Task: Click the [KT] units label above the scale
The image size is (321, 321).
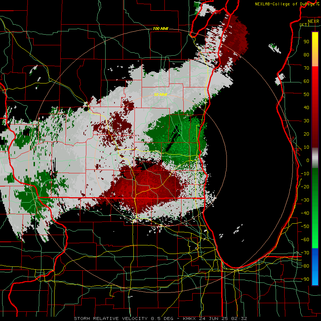Action: (x=305, y=25)
